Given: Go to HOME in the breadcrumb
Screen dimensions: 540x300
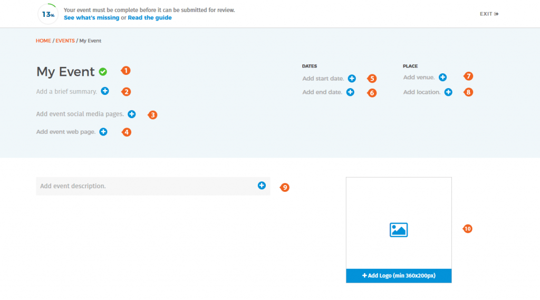Looking at the screenshot, I should 43,41.
